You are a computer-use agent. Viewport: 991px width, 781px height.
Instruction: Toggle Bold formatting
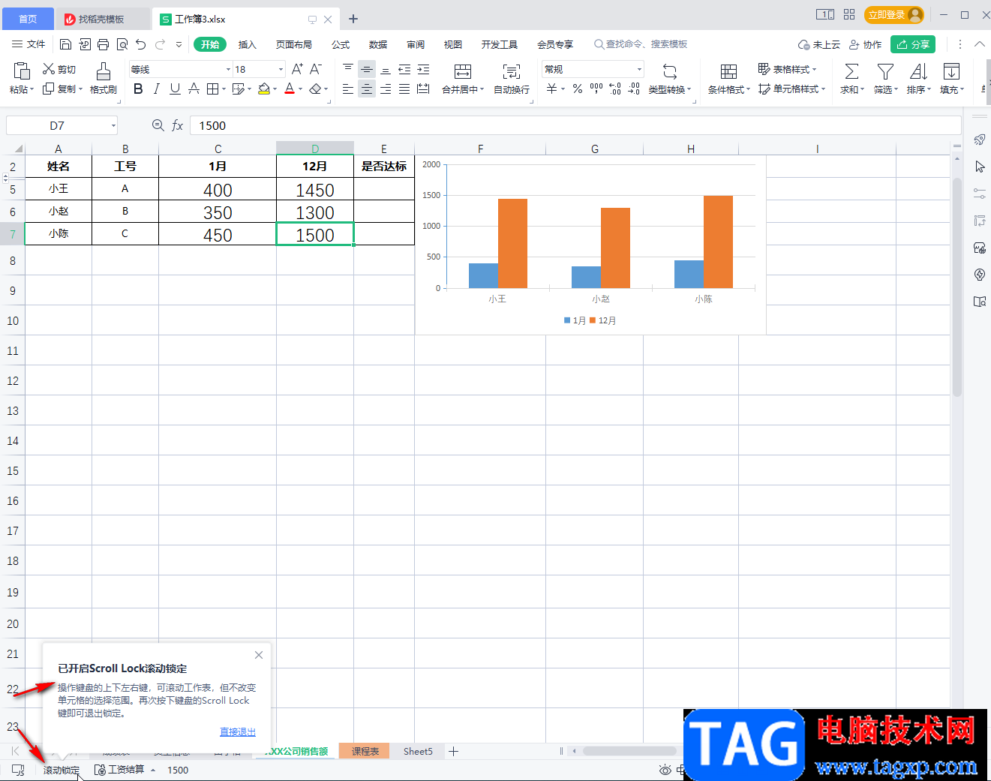tap(138, 89)
